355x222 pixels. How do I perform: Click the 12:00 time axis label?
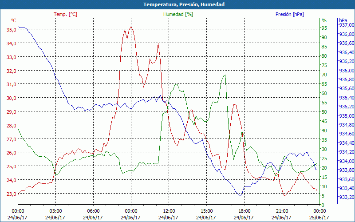click(x=169, y=211)
